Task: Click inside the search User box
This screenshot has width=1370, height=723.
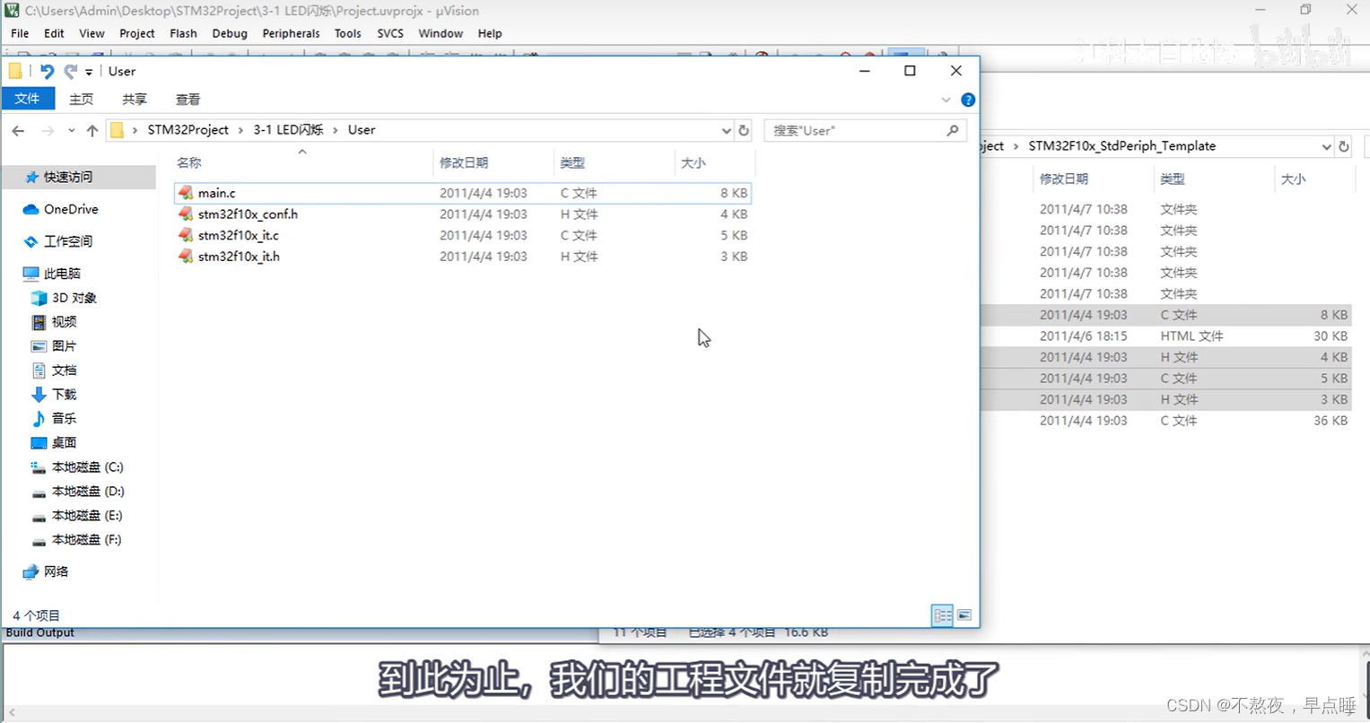Action: (x=852, y=130)
